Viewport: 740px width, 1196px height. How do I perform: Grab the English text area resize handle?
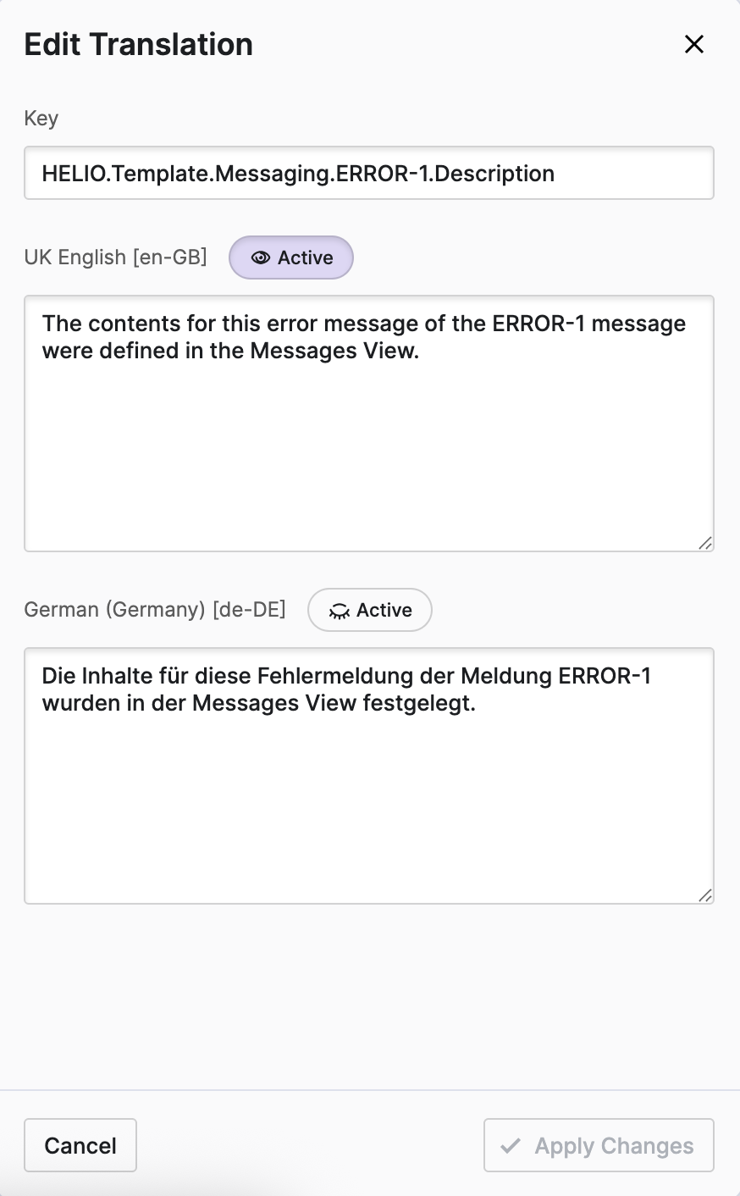pyautogui.click(x=705, y=543)
